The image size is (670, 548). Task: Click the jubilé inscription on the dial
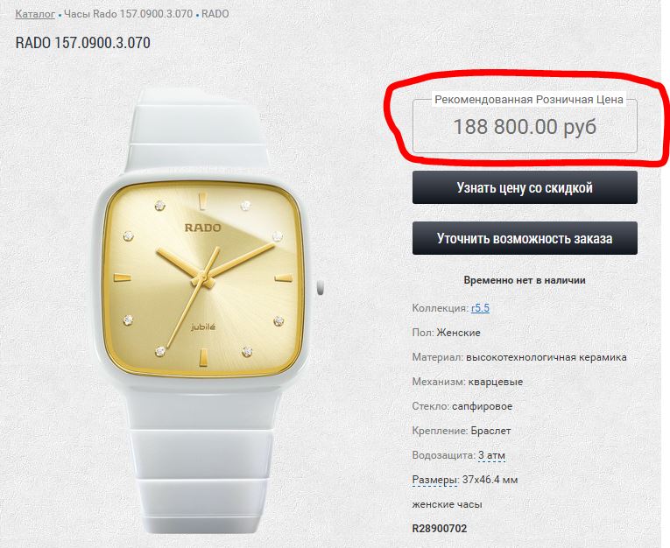[x=203, y=327]
